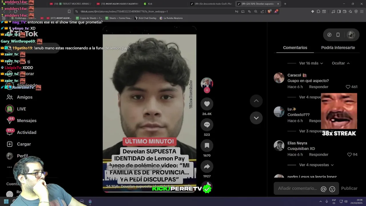Open your profile avatar at top right

(351, 35)
